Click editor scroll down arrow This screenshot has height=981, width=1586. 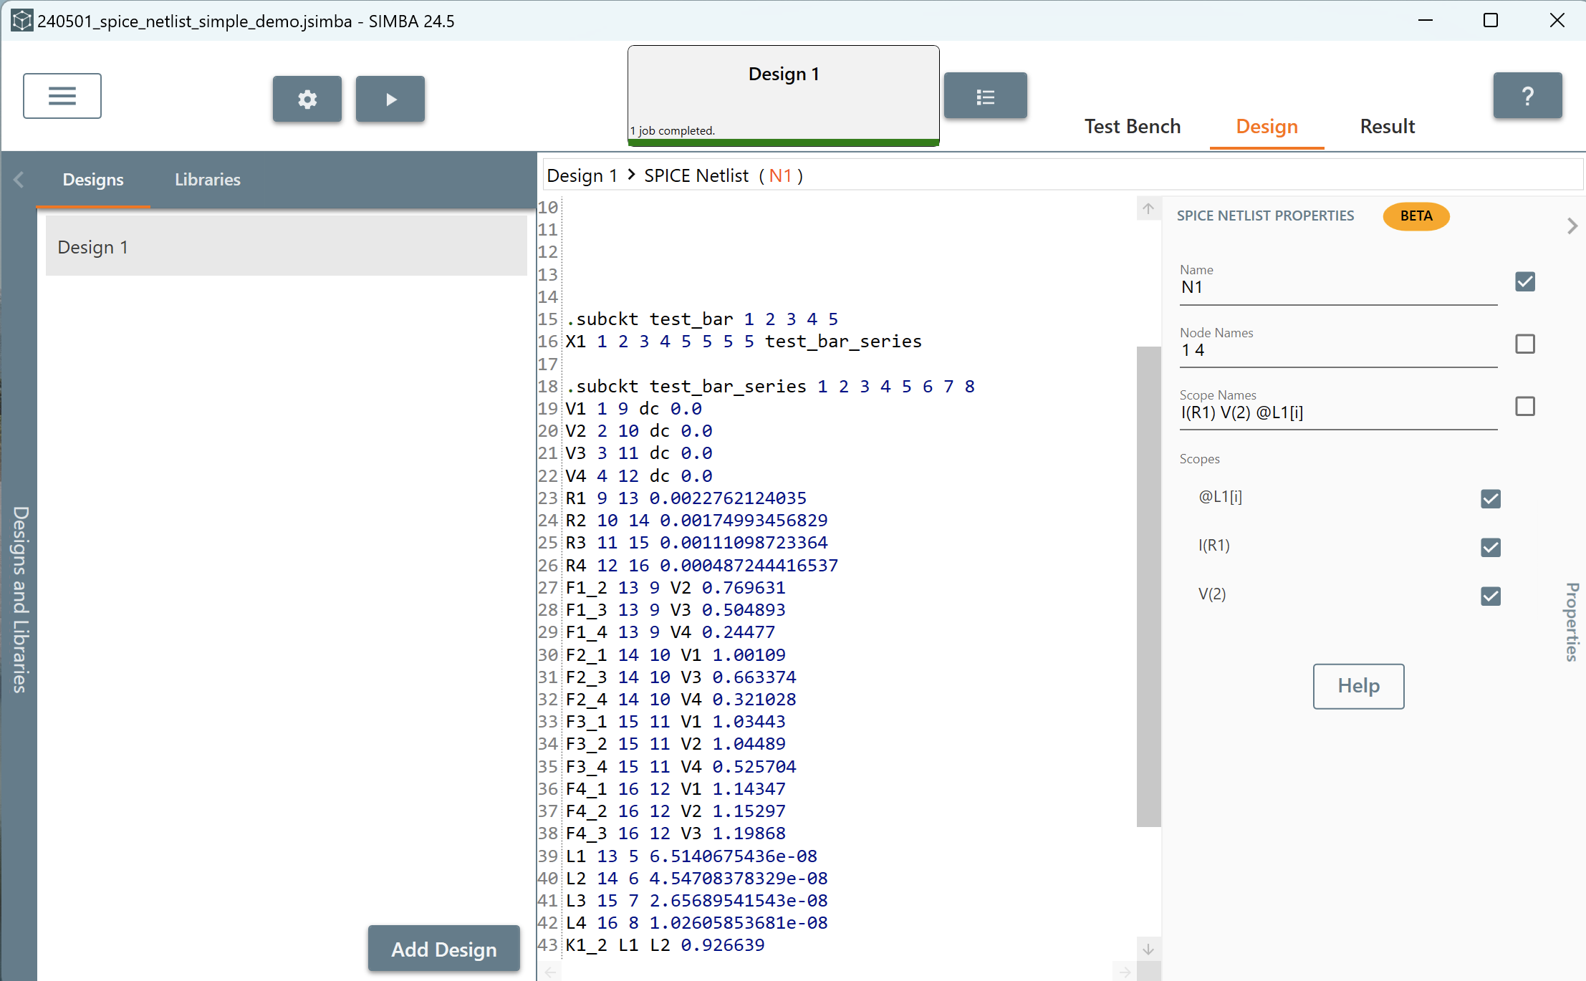(1148, 949)
